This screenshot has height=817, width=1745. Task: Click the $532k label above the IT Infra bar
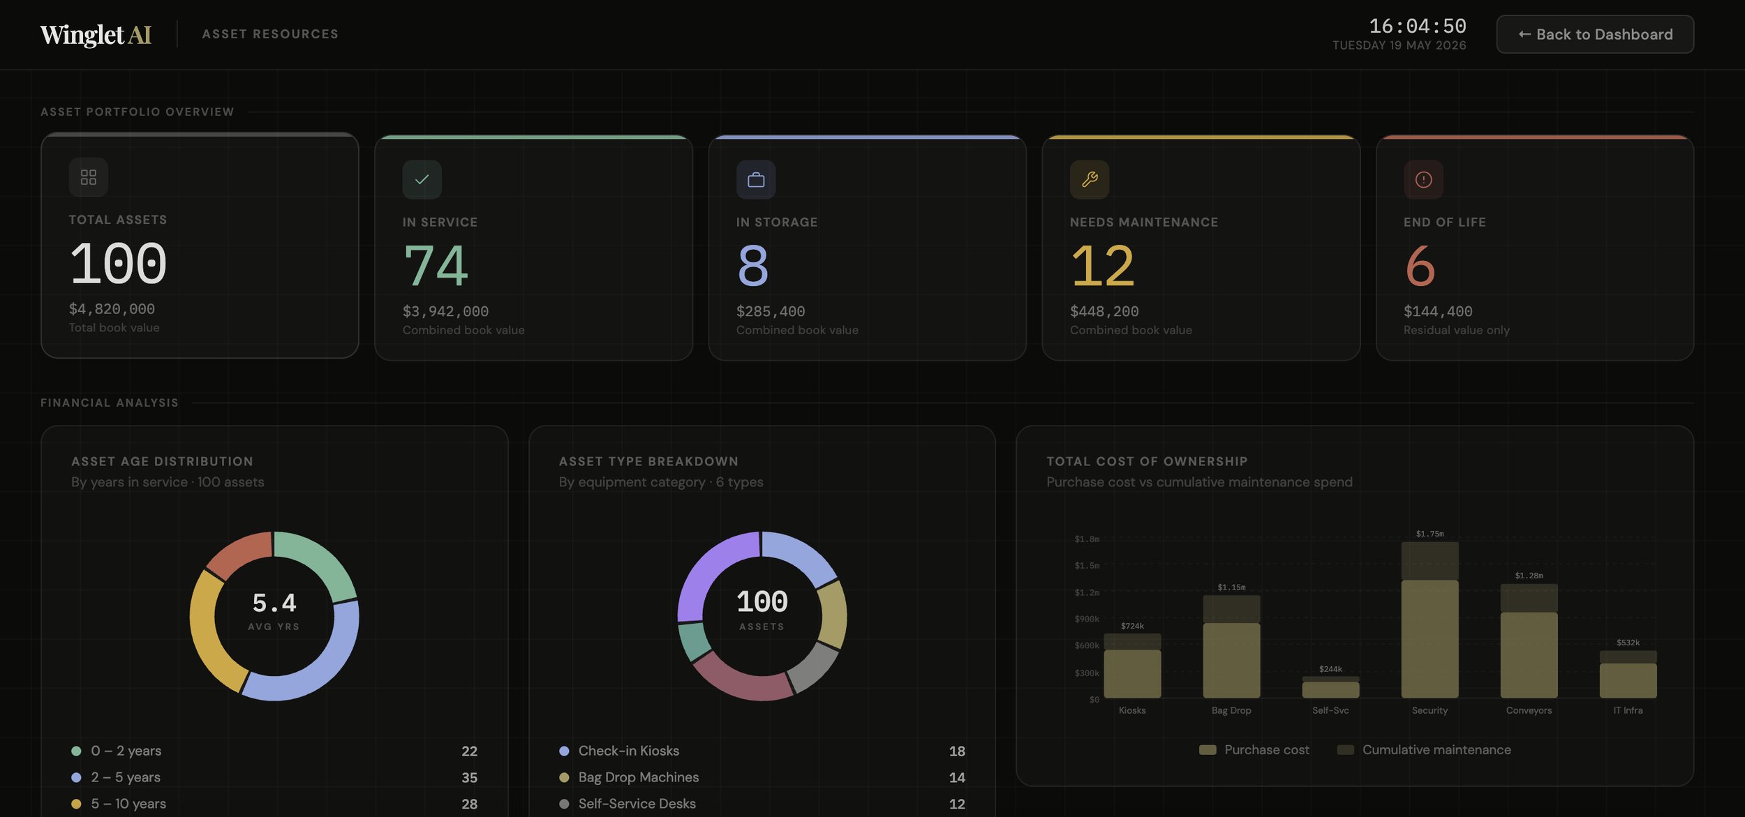click(x=1628, y=643)
